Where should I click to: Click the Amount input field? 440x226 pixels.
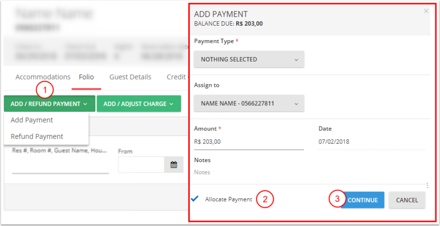249,142
